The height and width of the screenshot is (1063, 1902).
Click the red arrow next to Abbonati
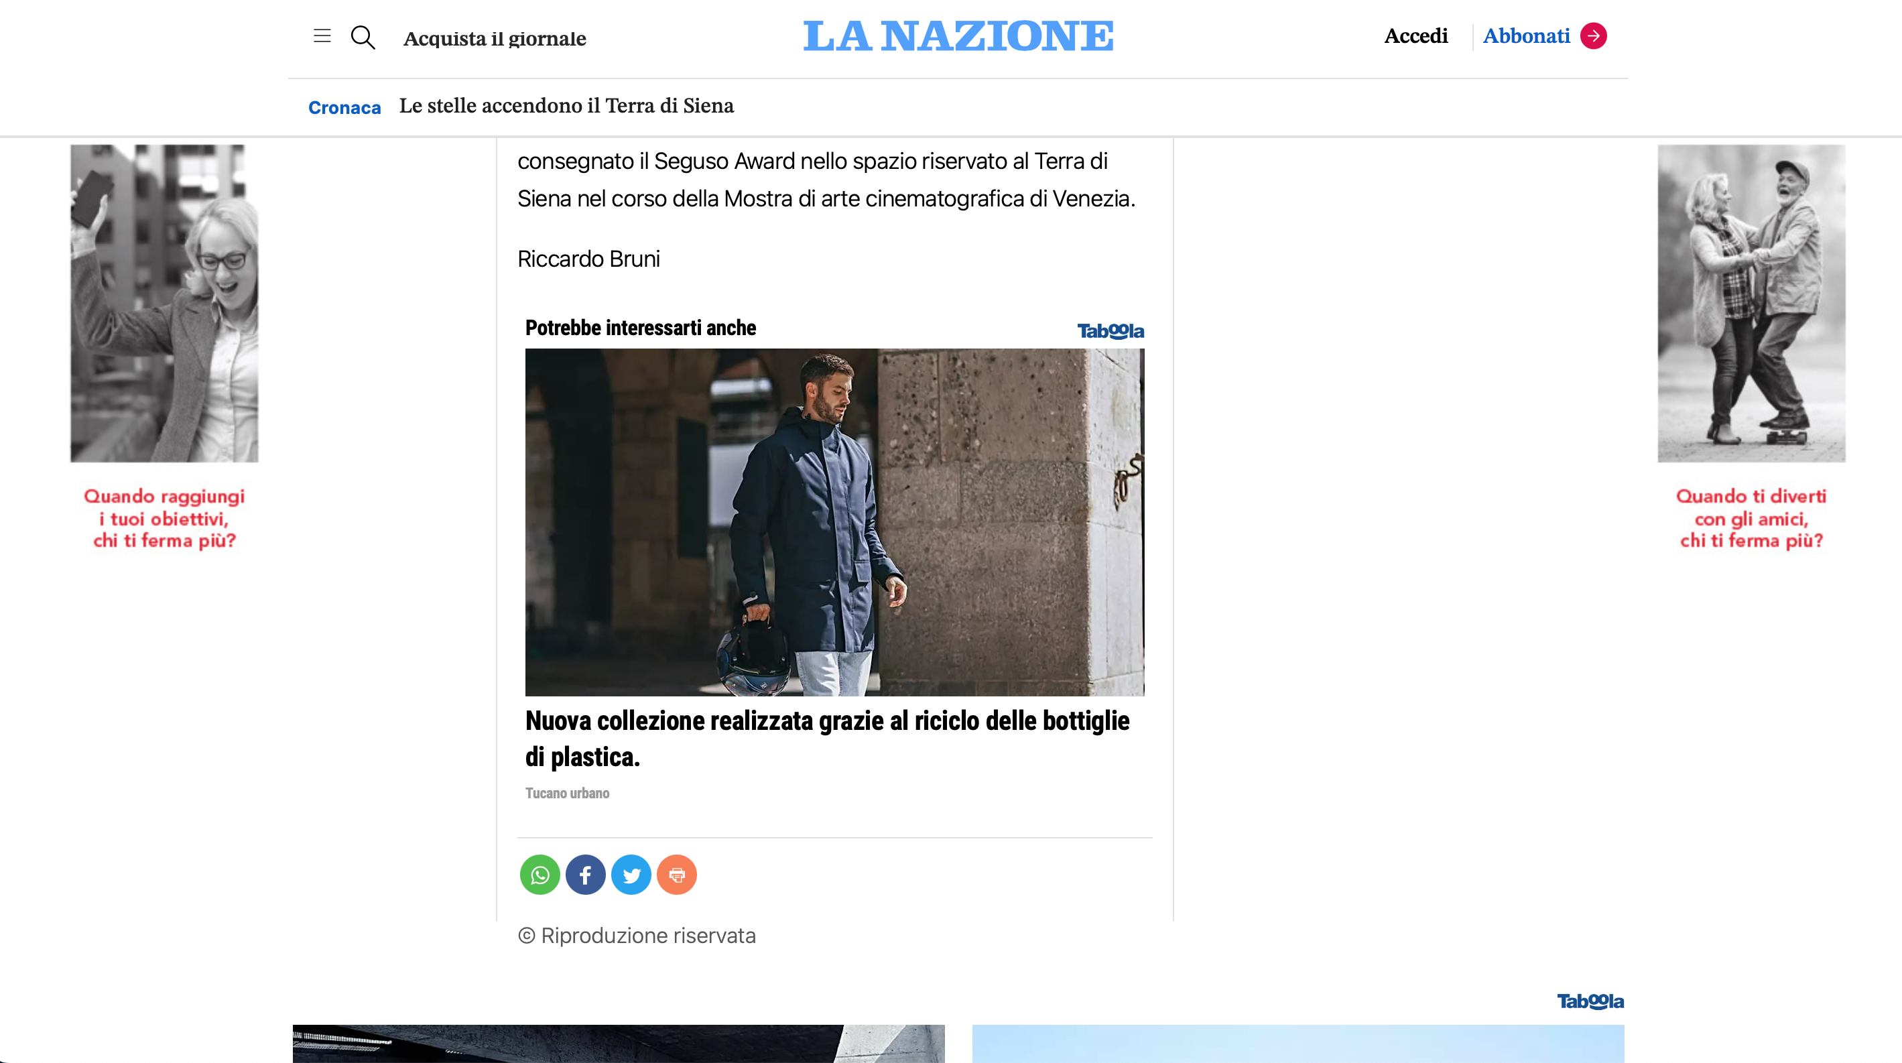pyautogui.click(x=1593, y=36)
